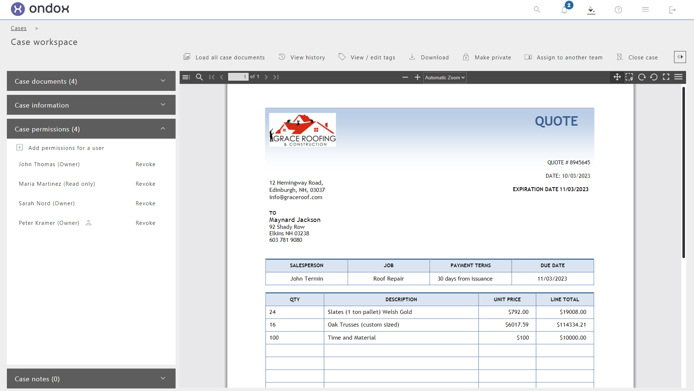Click the logout icon in header
The image size is (694, 391).
coord(672,10)
